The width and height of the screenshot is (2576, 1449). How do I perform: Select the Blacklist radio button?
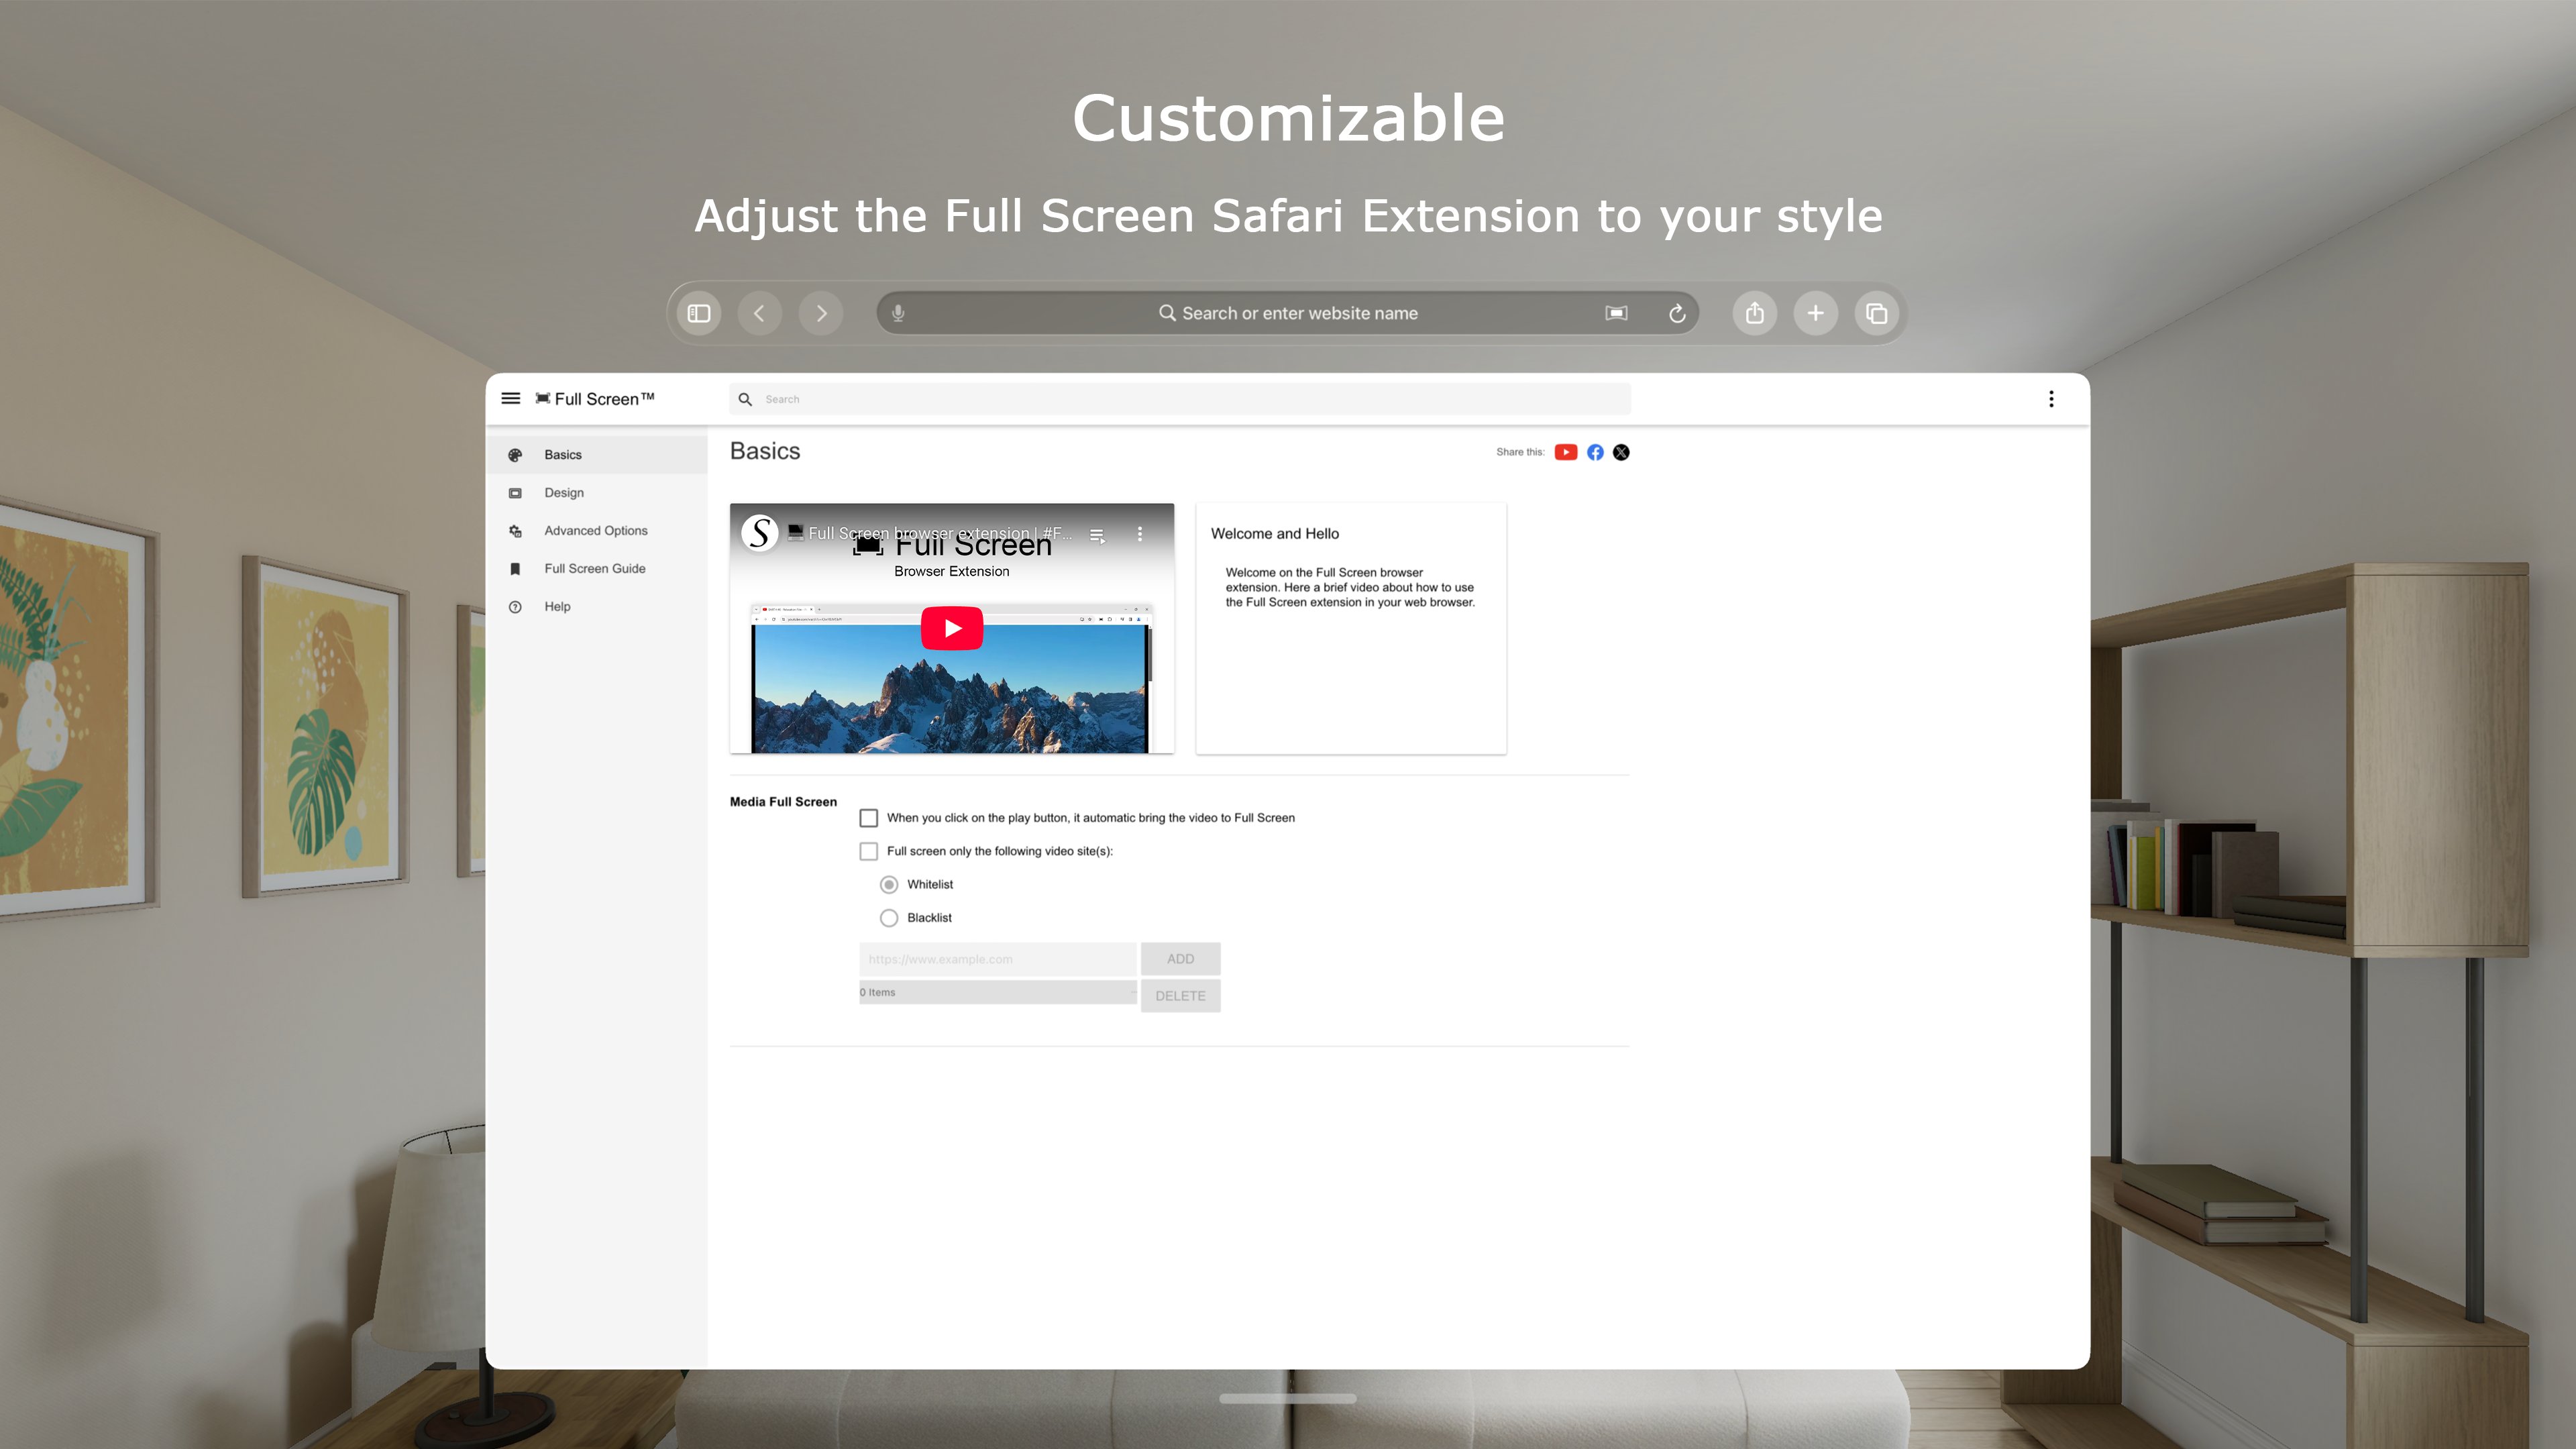[x=888, y=917]
